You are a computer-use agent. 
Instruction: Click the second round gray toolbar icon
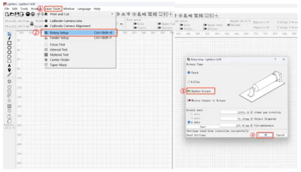point(33,14)
